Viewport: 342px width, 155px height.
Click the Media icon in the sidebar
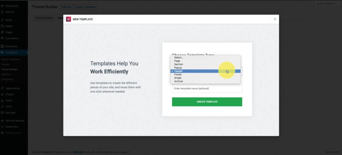coord(2,26)
